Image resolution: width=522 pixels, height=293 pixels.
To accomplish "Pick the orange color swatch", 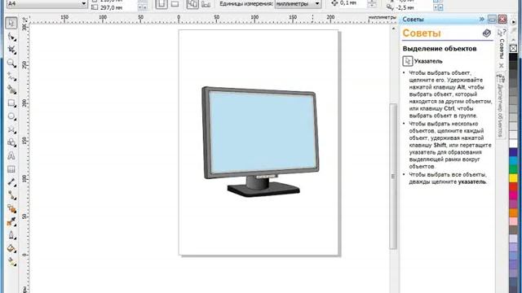I will [x=513, y=212].
